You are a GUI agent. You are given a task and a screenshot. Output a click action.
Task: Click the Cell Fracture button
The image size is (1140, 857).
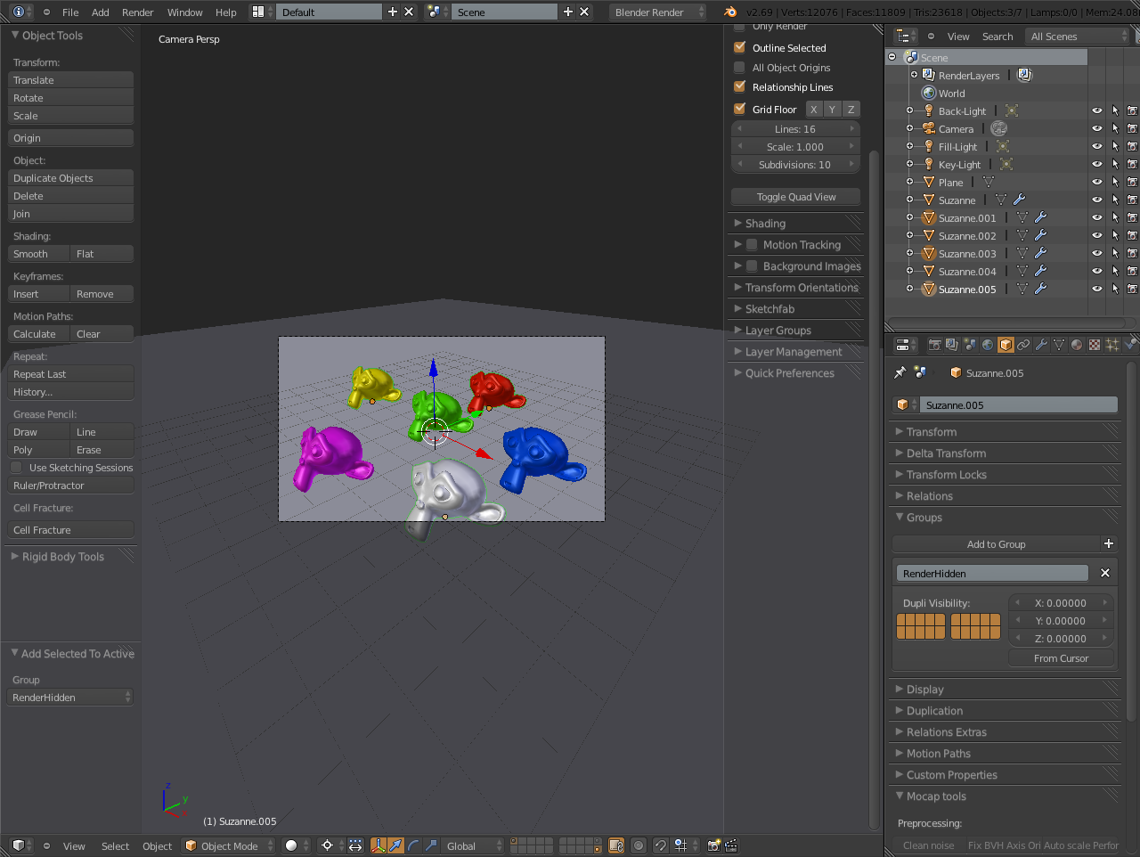point(70,529)
